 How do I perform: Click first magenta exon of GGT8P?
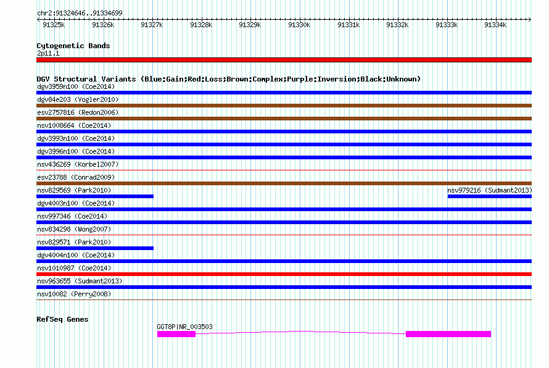[176, 334]
